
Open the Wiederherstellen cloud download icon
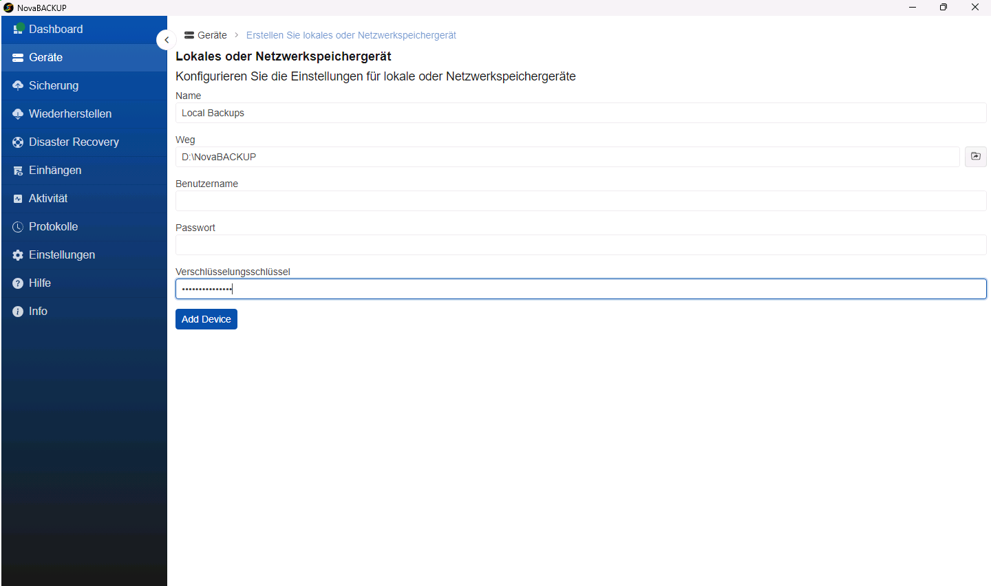pyautogui.click(x=18, y=113)
